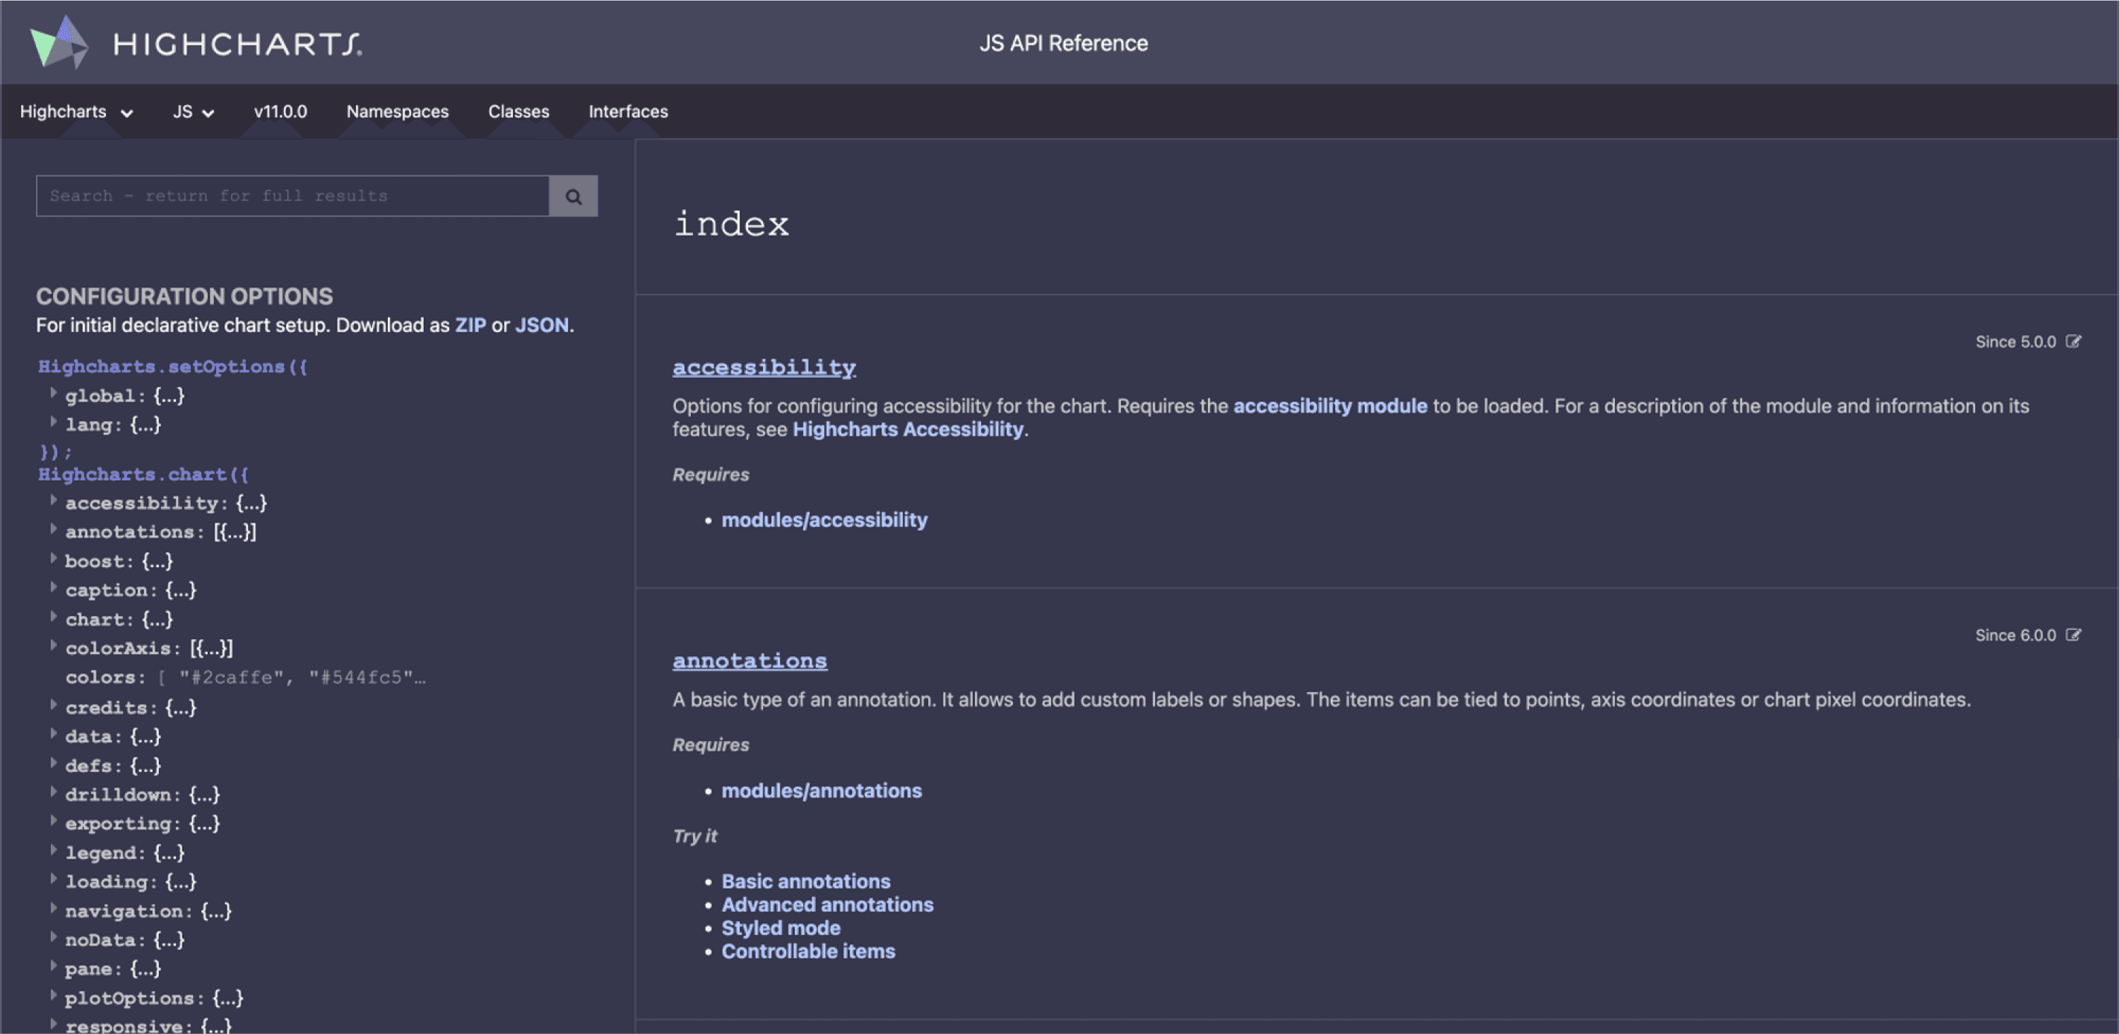Click the search magnifier button
Screen dimensions: 2120x1034
pos(573,196)
